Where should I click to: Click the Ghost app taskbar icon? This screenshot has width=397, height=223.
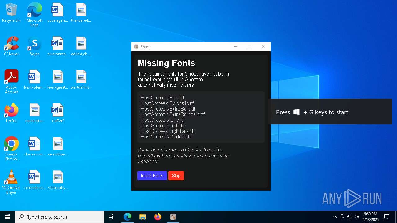coord(173,217)
